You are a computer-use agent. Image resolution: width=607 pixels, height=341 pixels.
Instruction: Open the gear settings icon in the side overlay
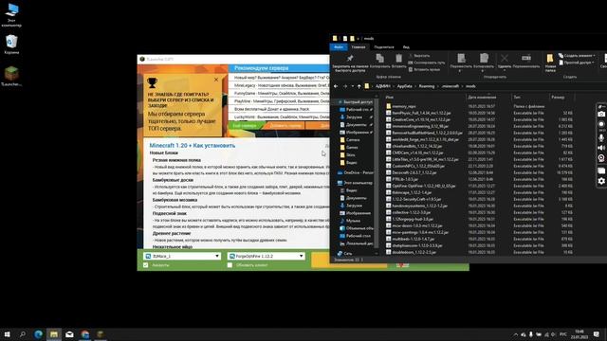click(x=601, y=181)
